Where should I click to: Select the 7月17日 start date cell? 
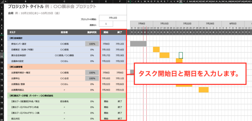(106, 55)
